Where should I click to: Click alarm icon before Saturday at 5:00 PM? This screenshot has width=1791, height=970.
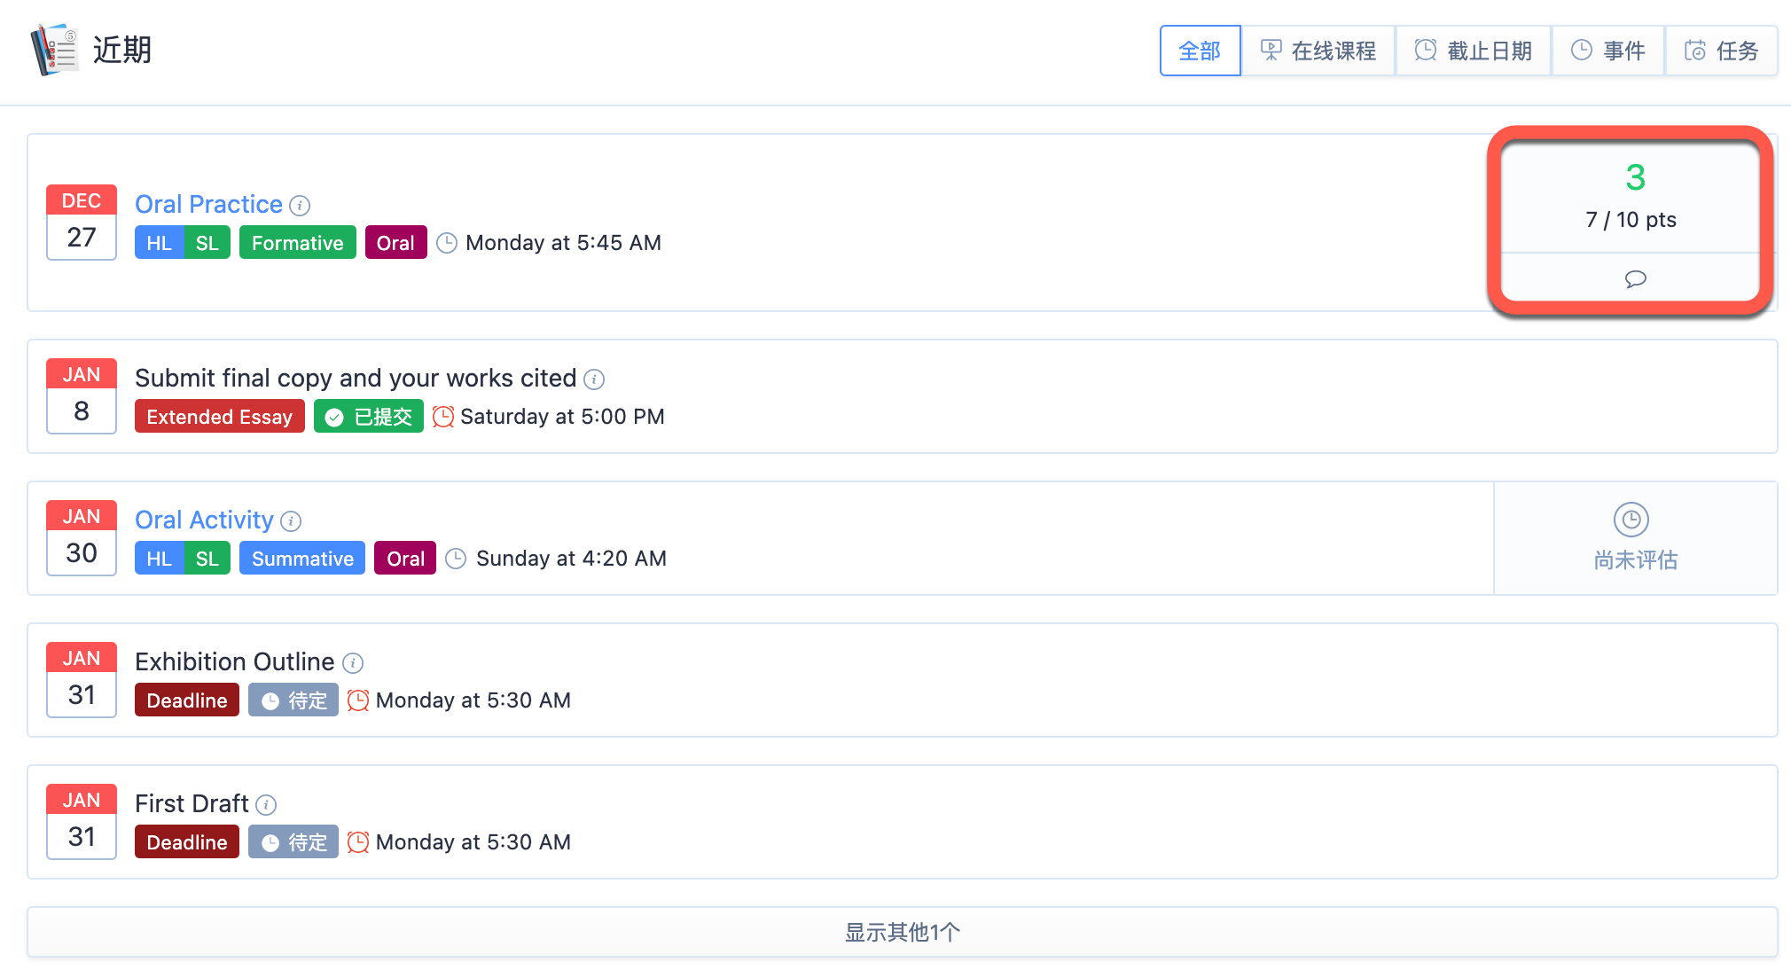click(x=443, y=417)
